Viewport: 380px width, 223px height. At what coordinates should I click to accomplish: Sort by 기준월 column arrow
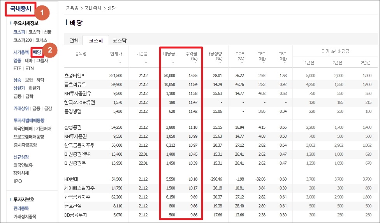tap(146, 63)
